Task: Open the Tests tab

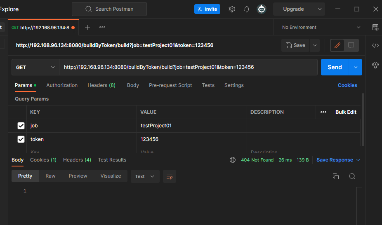Action: [x=208, y=85]
